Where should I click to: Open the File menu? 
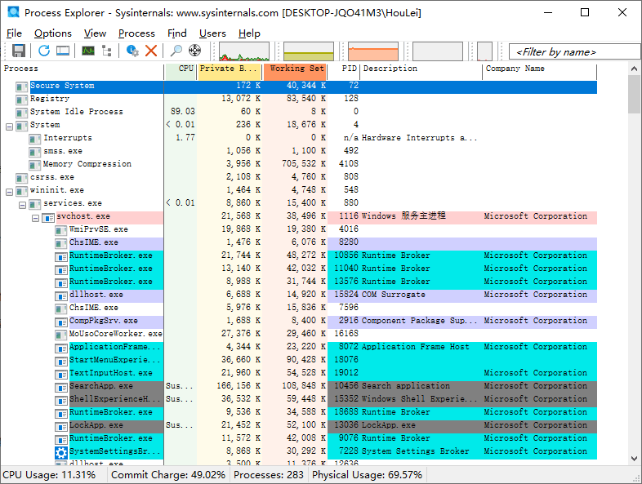click(15, 33)
